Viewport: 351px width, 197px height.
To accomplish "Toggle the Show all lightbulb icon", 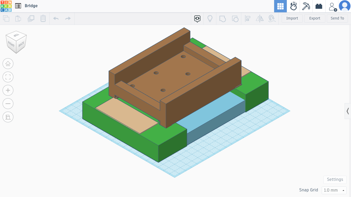I will point(210,18).
